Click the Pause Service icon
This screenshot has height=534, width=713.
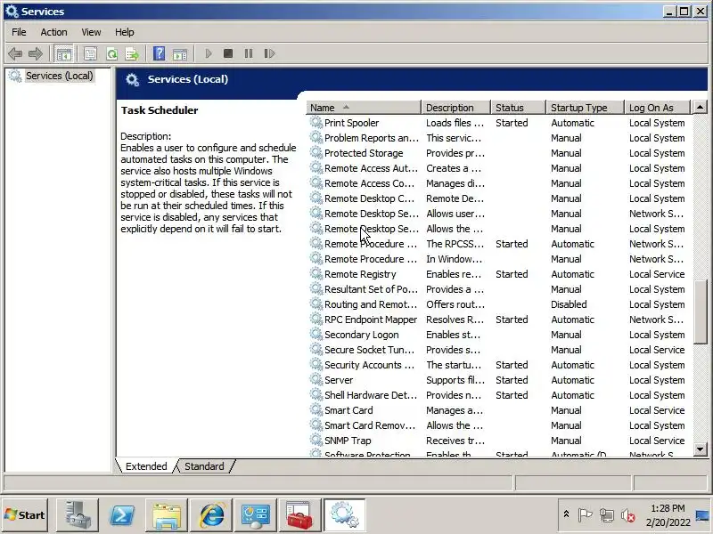249,53
